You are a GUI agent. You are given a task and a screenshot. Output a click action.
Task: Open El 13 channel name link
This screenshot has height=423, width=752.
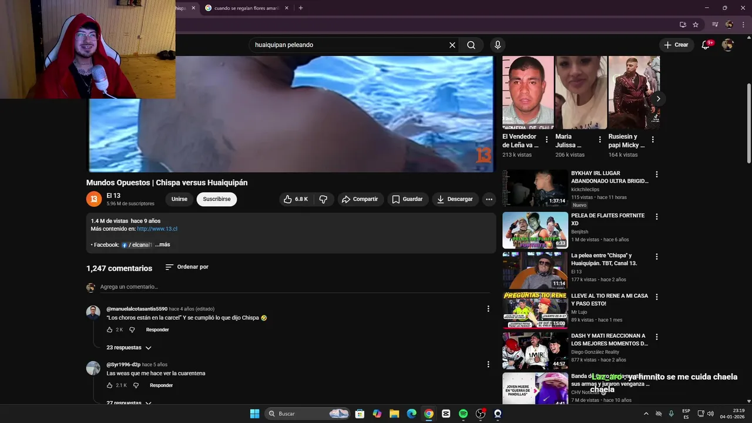click(x=113, y=196)
